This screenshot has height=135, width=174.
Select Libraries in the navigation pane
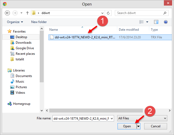(19, 70)
